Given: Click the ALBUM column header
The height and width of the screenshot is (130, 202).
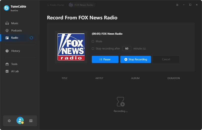Looking at the screenshot, I should [135, 78].
